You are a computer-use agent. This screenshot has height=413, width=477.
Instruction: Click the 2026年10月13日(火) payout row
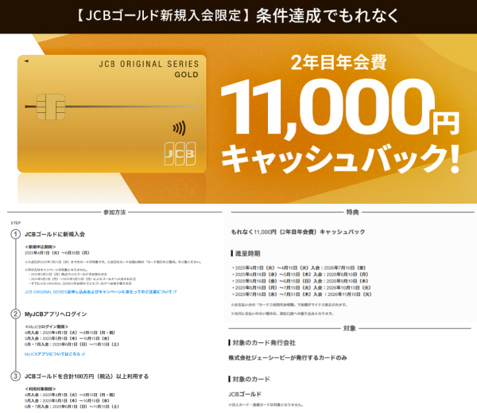[x=301, y=287]
